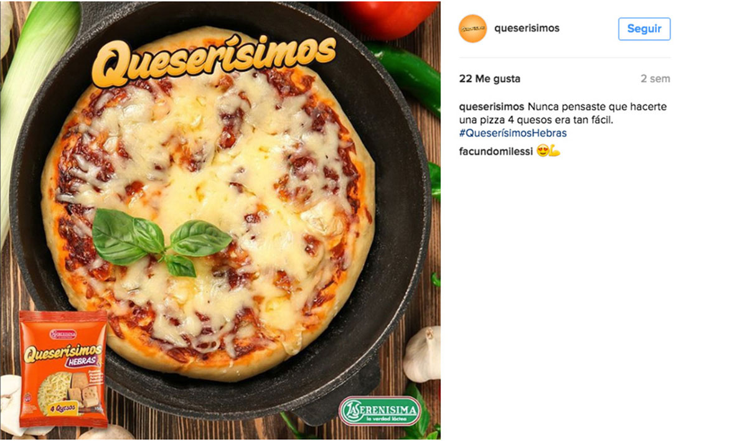The width and height of the screenshot is (747, 441).
Task: Follow the account with Seguir button
Action: point(644,29)
